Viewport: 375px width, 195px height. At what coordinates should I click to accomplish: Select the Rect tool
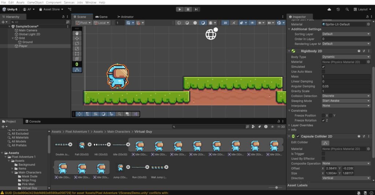[77, 53]
